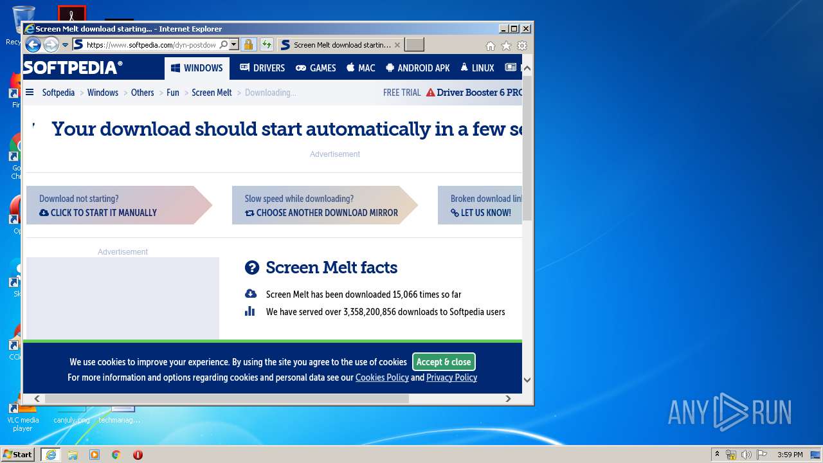
Task: Open Opera from taskbar
Action: click(138, 455)
